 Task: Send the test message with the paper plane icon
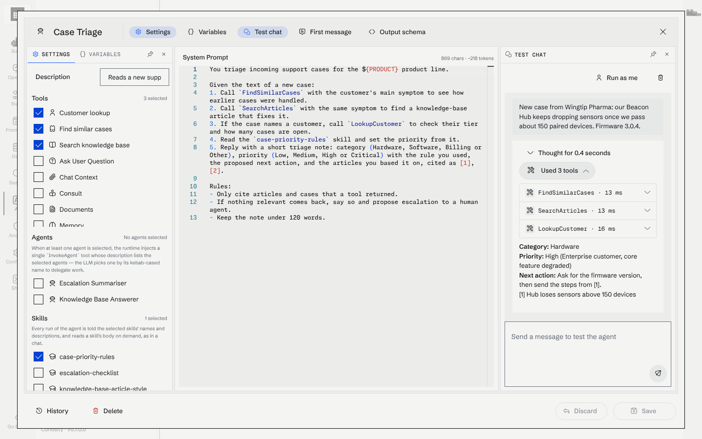coord(658,373)
